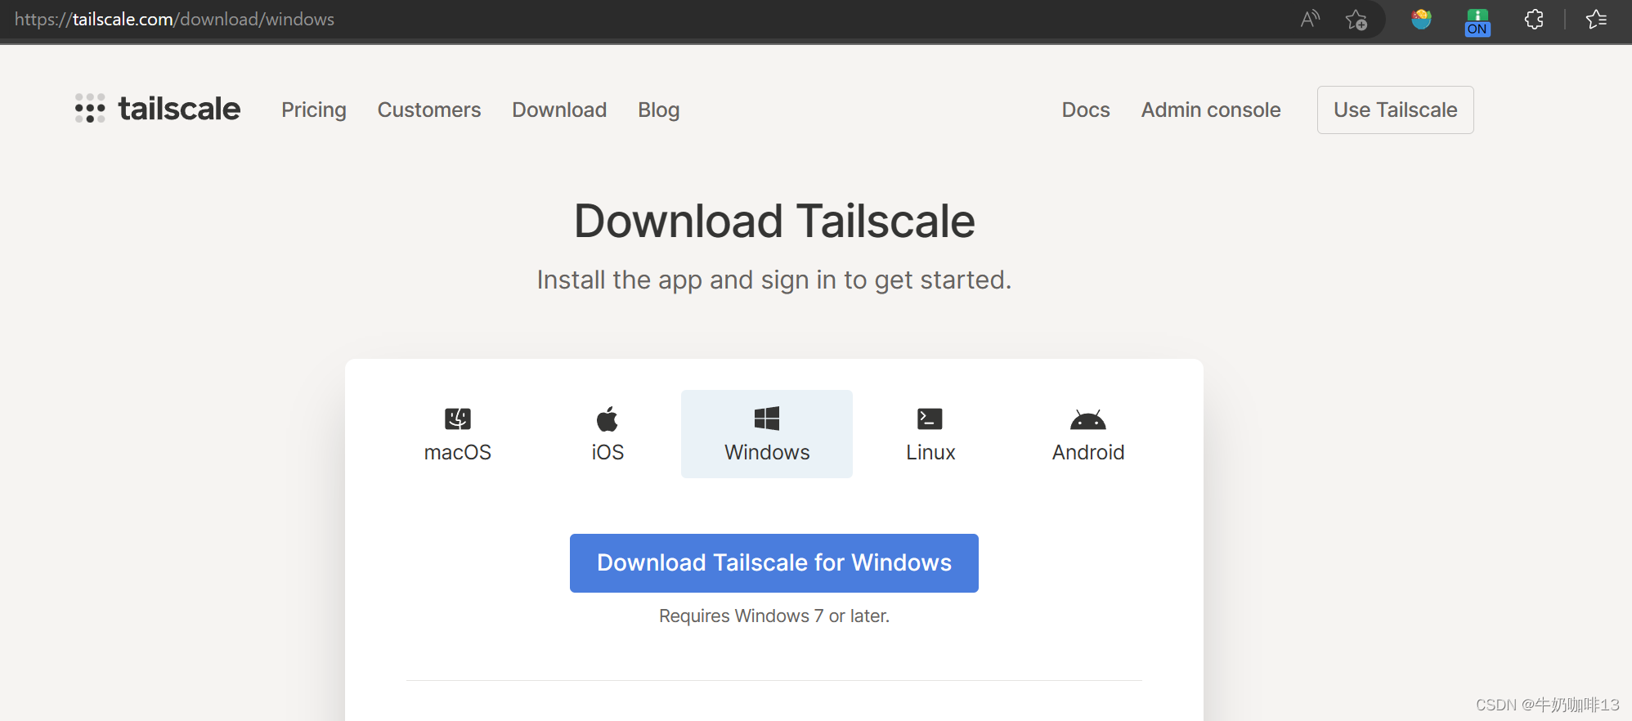
Task: Go to the Customers page
Action: pos(429,110)
